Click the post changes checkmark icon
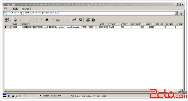The image size is (188, 101). (31, 20)
